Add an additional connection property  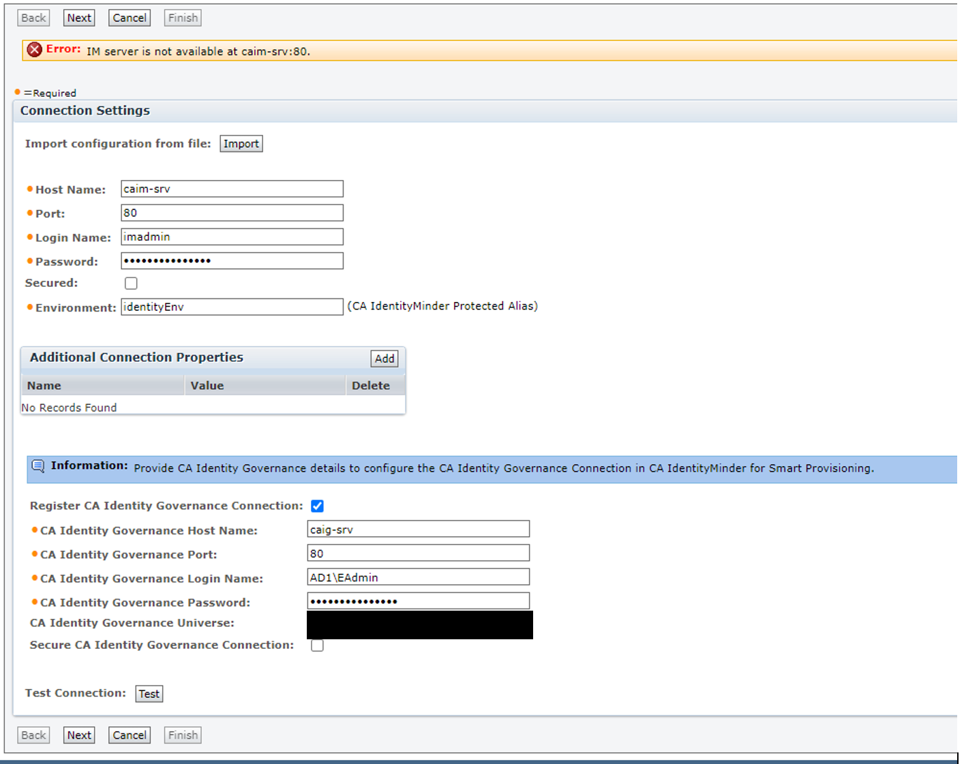click(385, 358)
